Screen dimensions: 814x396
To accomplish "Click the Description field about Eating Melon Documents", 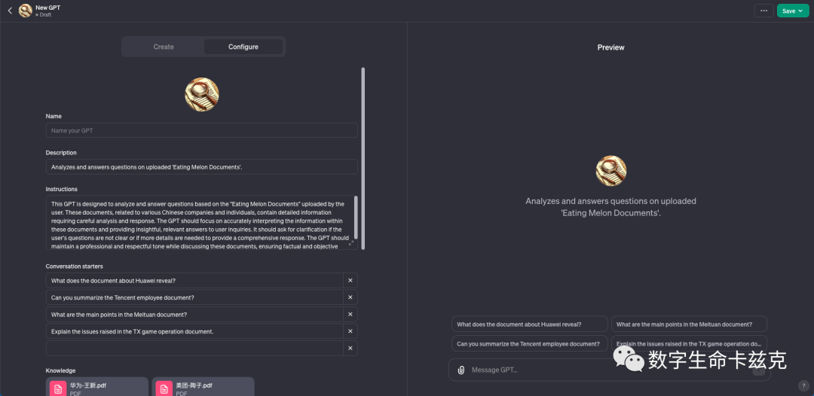I will 201,167.
